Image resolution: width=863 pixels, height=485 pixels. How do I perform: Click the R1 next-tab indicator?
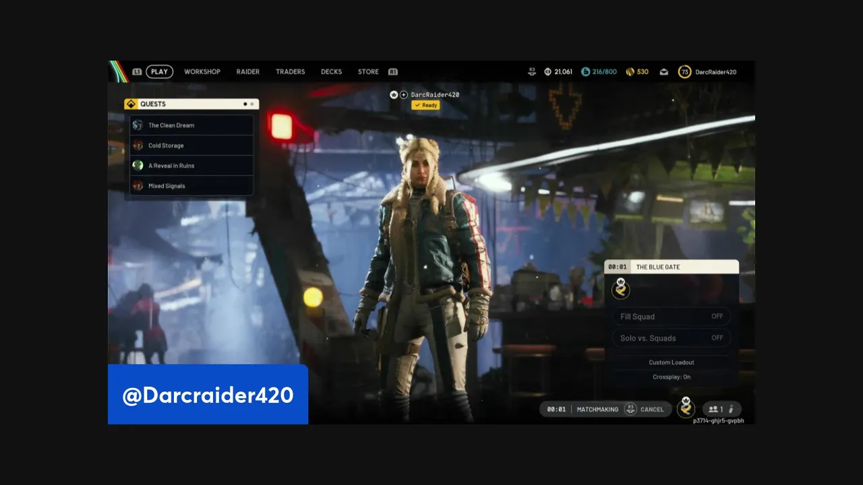click(393, 71)
